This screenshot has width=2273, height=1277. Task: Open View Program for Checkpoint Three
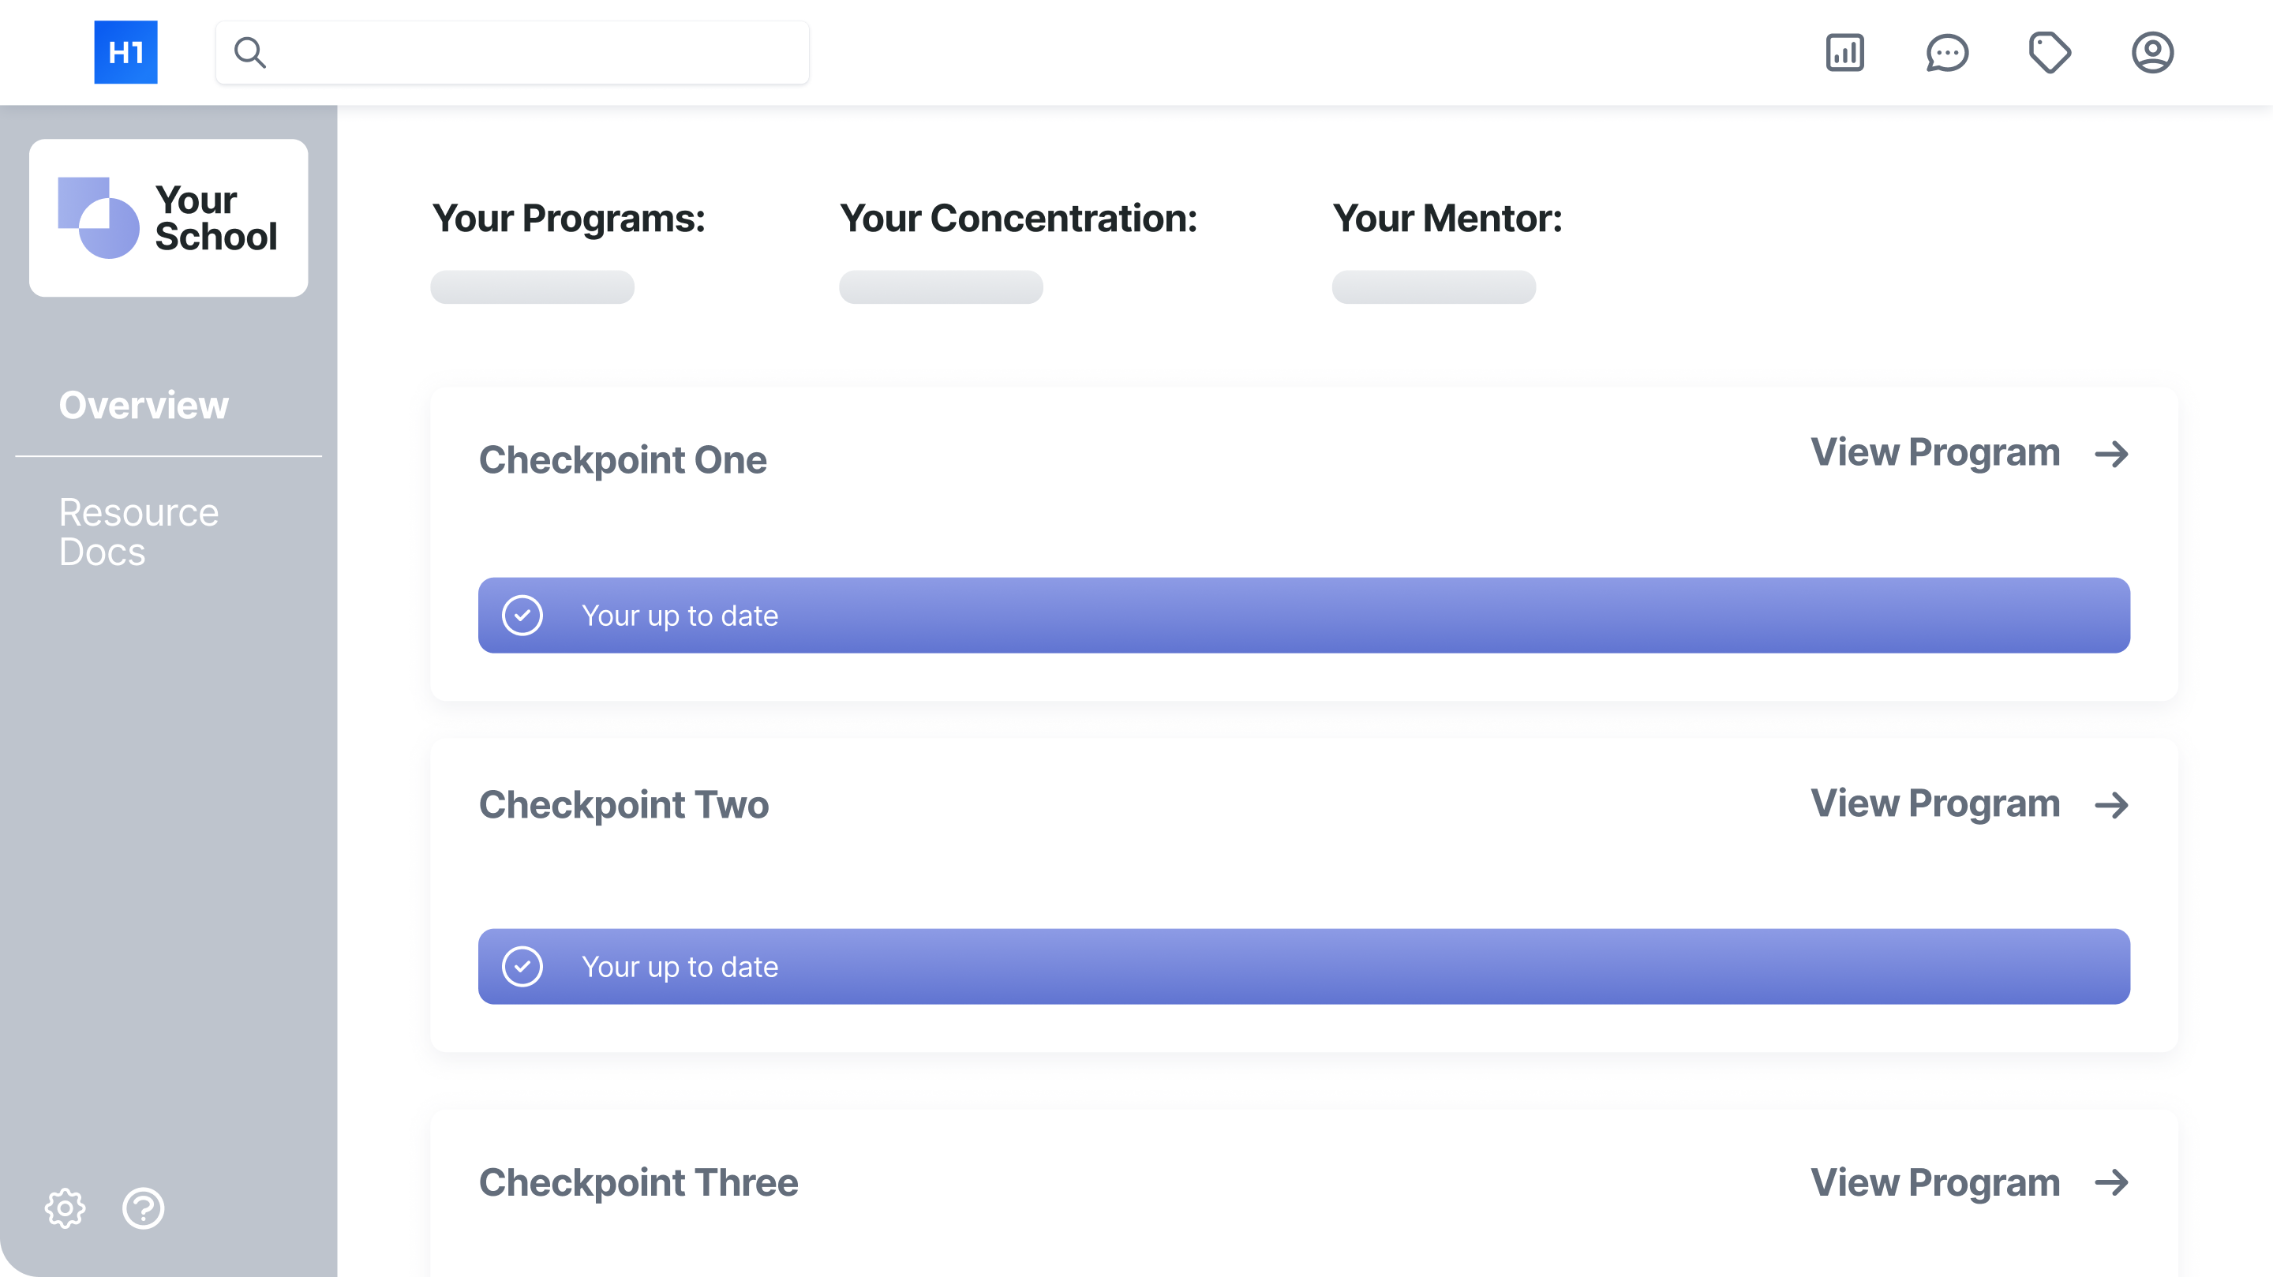click(1935, 1182)
